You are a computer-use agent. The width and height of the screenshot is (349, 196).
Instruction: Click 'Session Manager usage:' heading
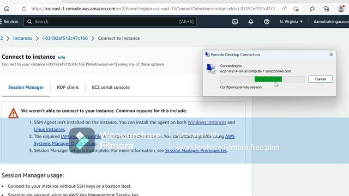point(33,175)
